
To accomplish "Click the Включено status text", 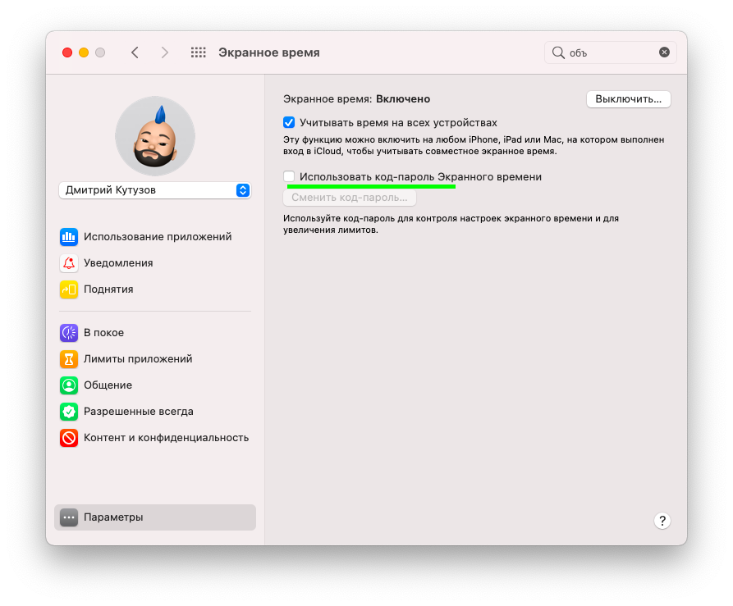I will pyautogui.click(x=403, y=99).
